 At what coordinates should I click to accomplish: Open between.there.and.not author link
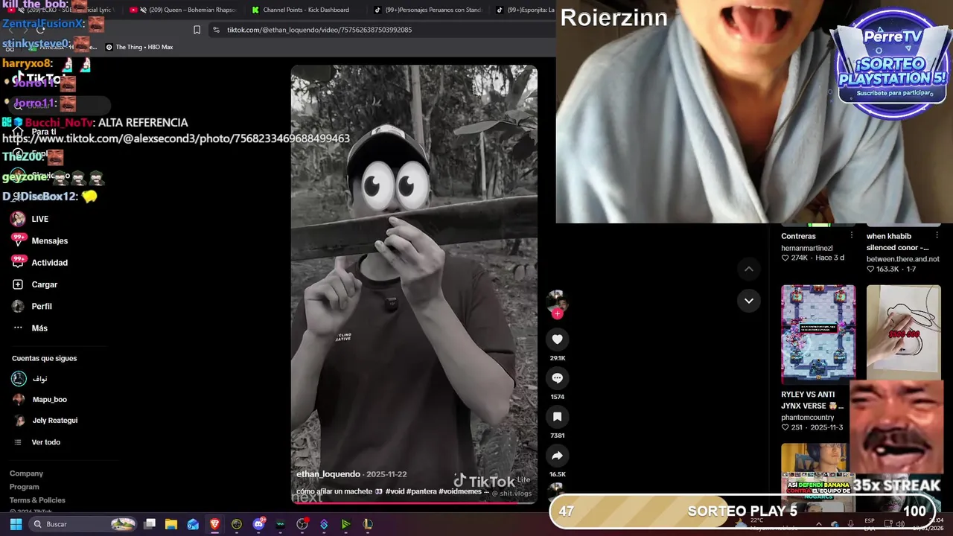pos(903,259)
